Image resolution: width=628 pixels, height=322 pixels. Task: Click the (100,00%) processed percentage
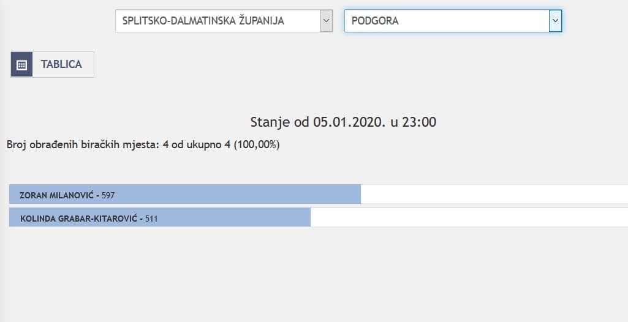(x=257, y=145)
